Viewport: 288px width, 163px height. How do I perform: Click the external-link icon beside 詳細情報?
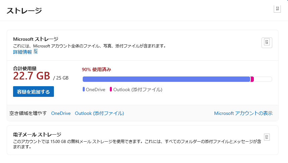(36, 51)
